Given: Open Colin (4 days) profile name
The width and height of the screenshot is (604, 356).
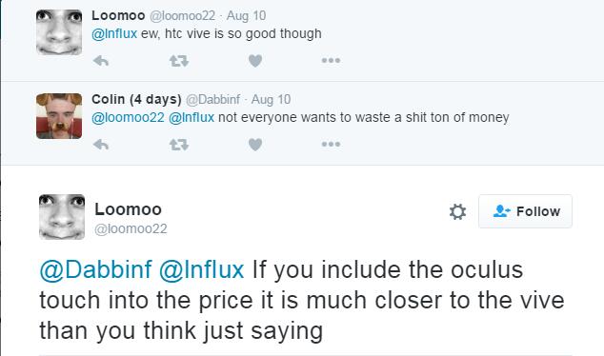Looking at the screenshot, I should (136, 99).
